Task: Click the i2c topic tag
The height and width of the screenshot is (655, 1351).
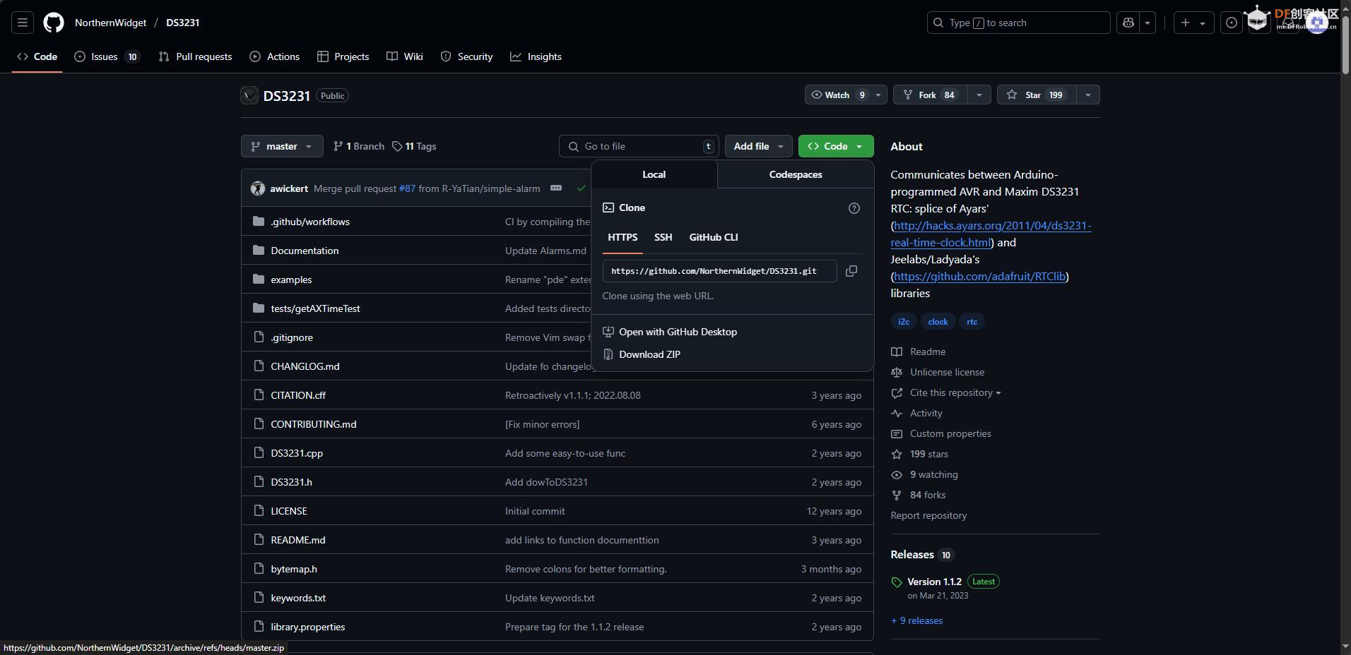Action: pos(904,321)
